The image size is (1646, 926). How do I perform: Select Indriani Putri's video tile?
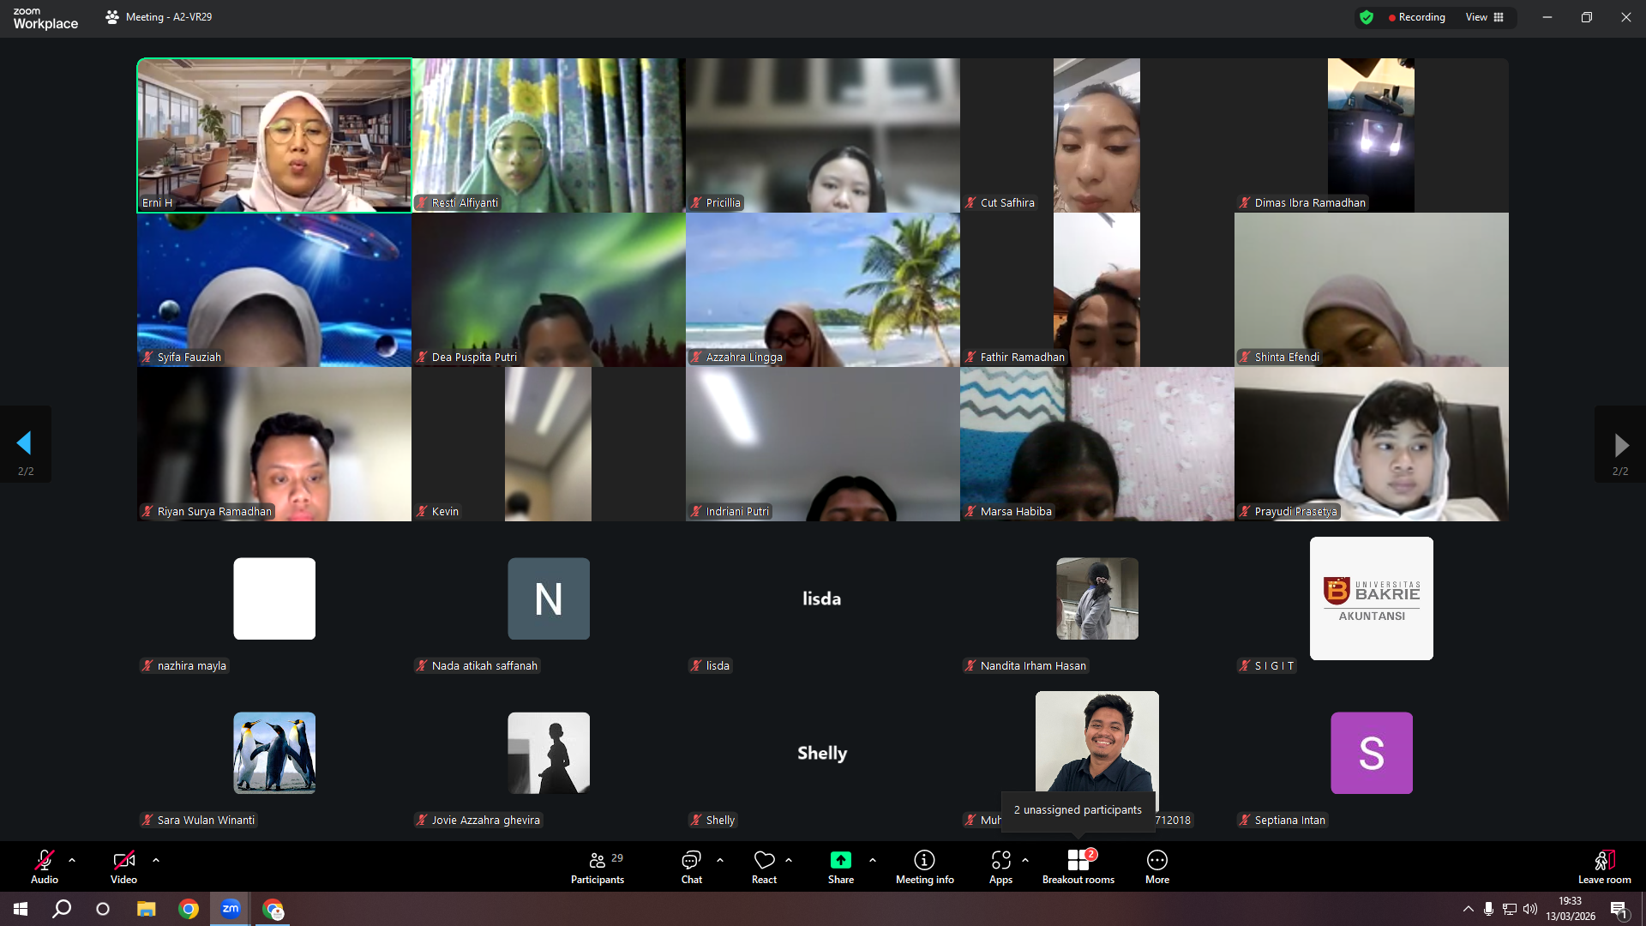pos(823,444)
